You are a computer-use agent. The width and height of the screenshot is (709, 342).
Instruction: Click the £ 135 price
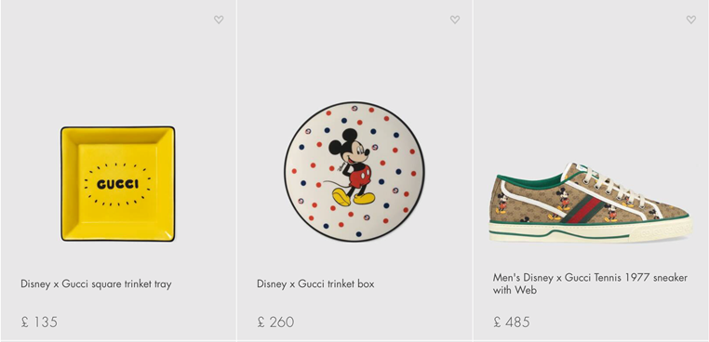39,322
